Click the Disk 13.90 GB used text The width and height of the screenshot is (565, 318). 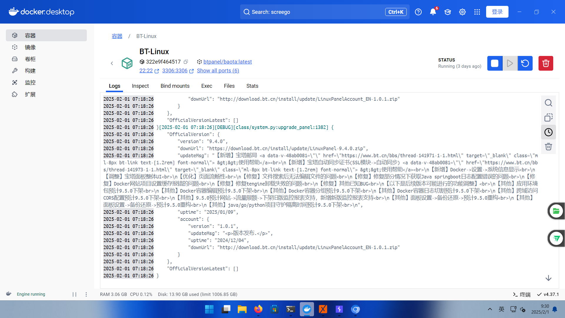197,294
